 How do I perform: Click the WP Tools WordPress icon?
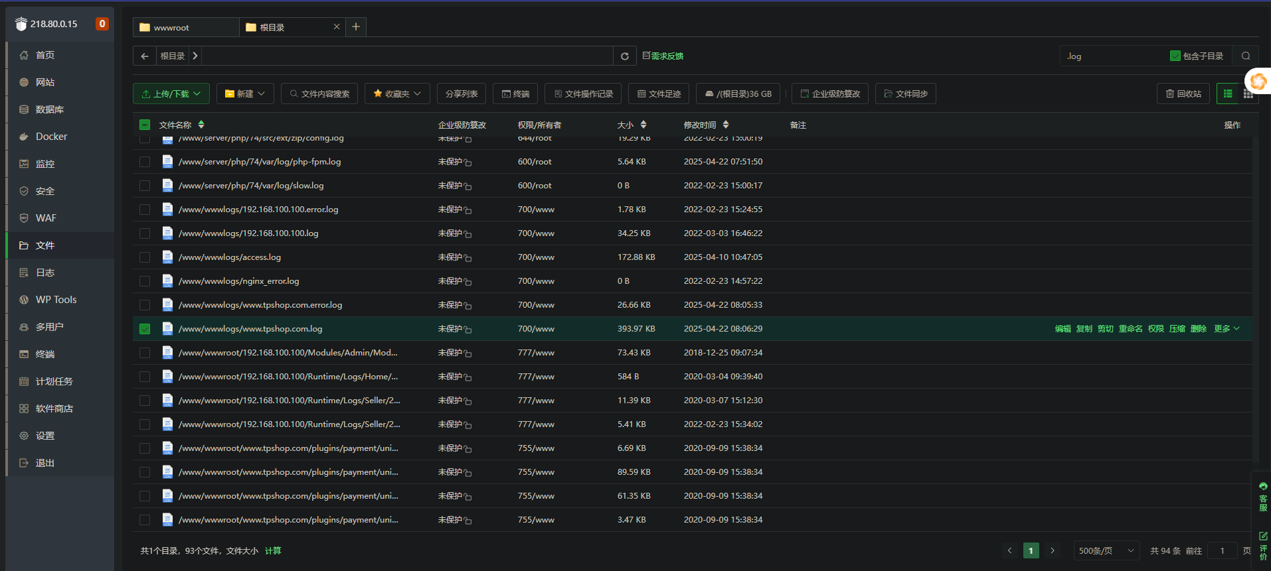(x=24, y=300)
